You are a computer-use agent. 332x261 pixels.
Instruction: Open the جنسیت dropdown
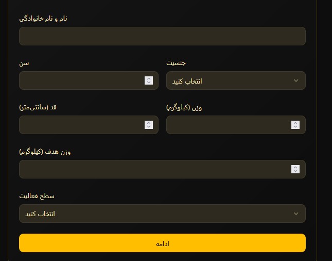point(235,81)
